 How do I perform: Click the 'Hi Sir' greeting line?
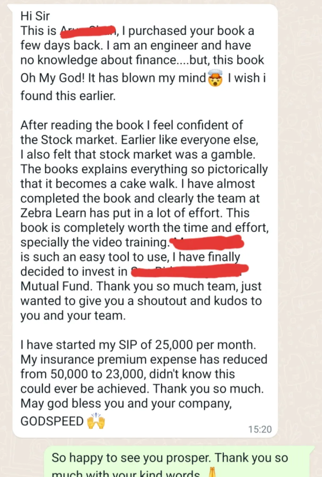[35, 16]
